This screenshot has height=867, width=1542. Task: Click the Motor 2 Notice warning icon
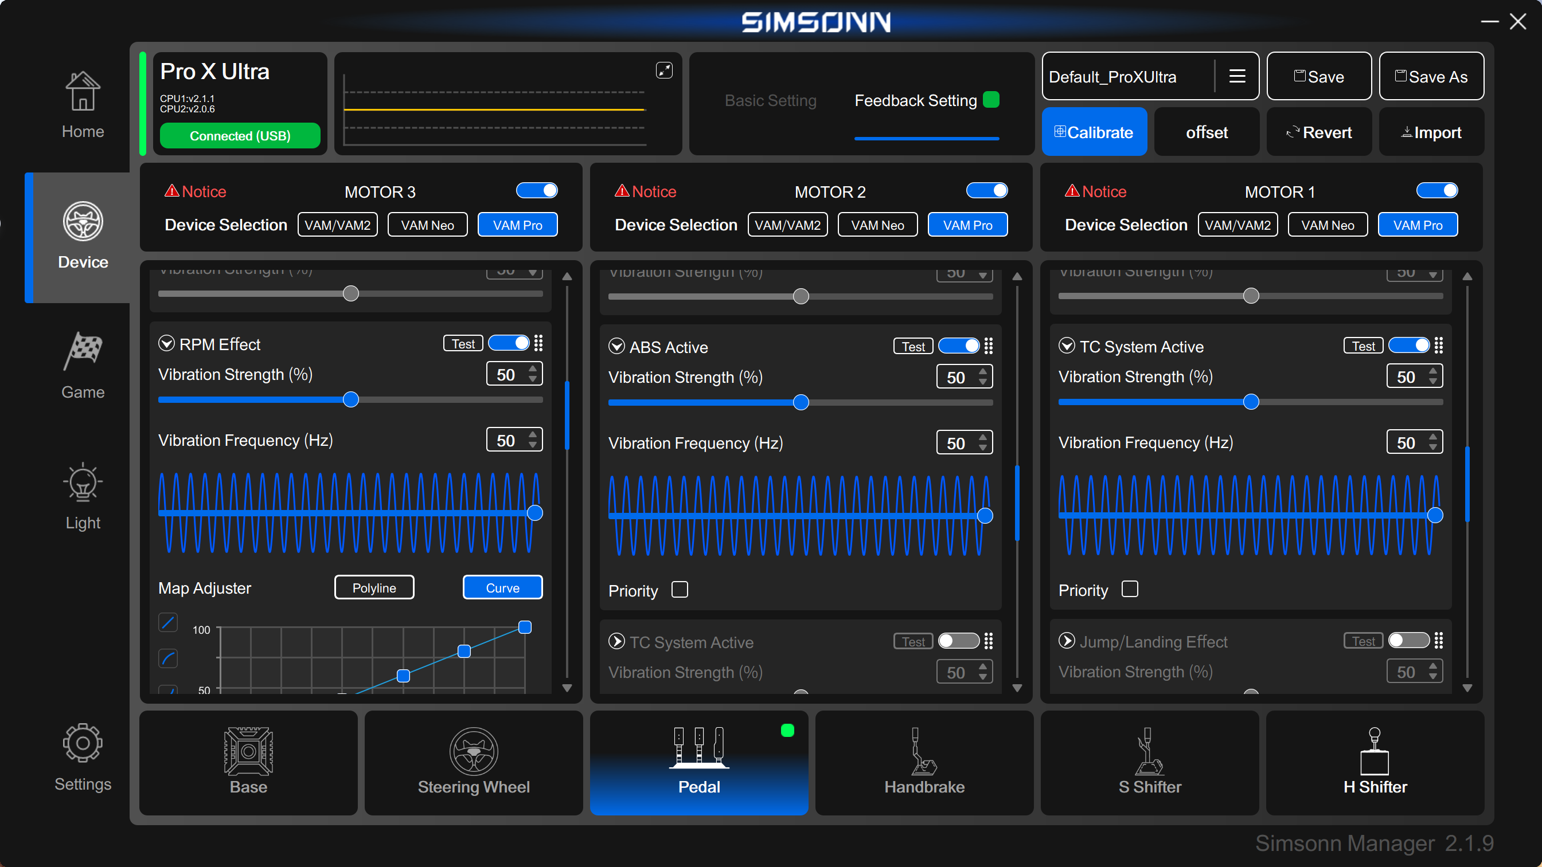(622, 191)
